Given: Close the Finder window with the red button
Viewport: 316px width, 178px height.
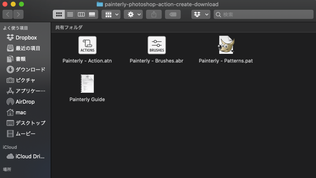Looking at the screenshot, I should (x=5, y=4).
